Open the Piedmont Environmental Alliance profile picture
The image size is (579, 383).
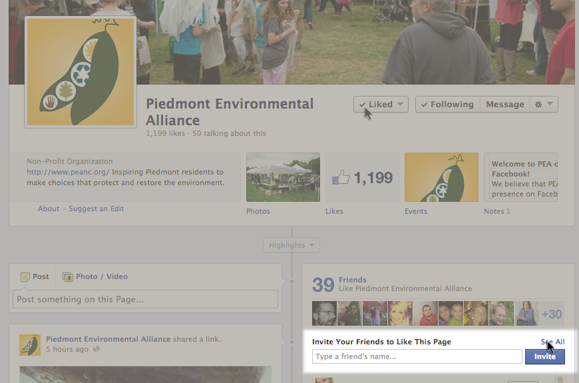click(x=81, y=72)
